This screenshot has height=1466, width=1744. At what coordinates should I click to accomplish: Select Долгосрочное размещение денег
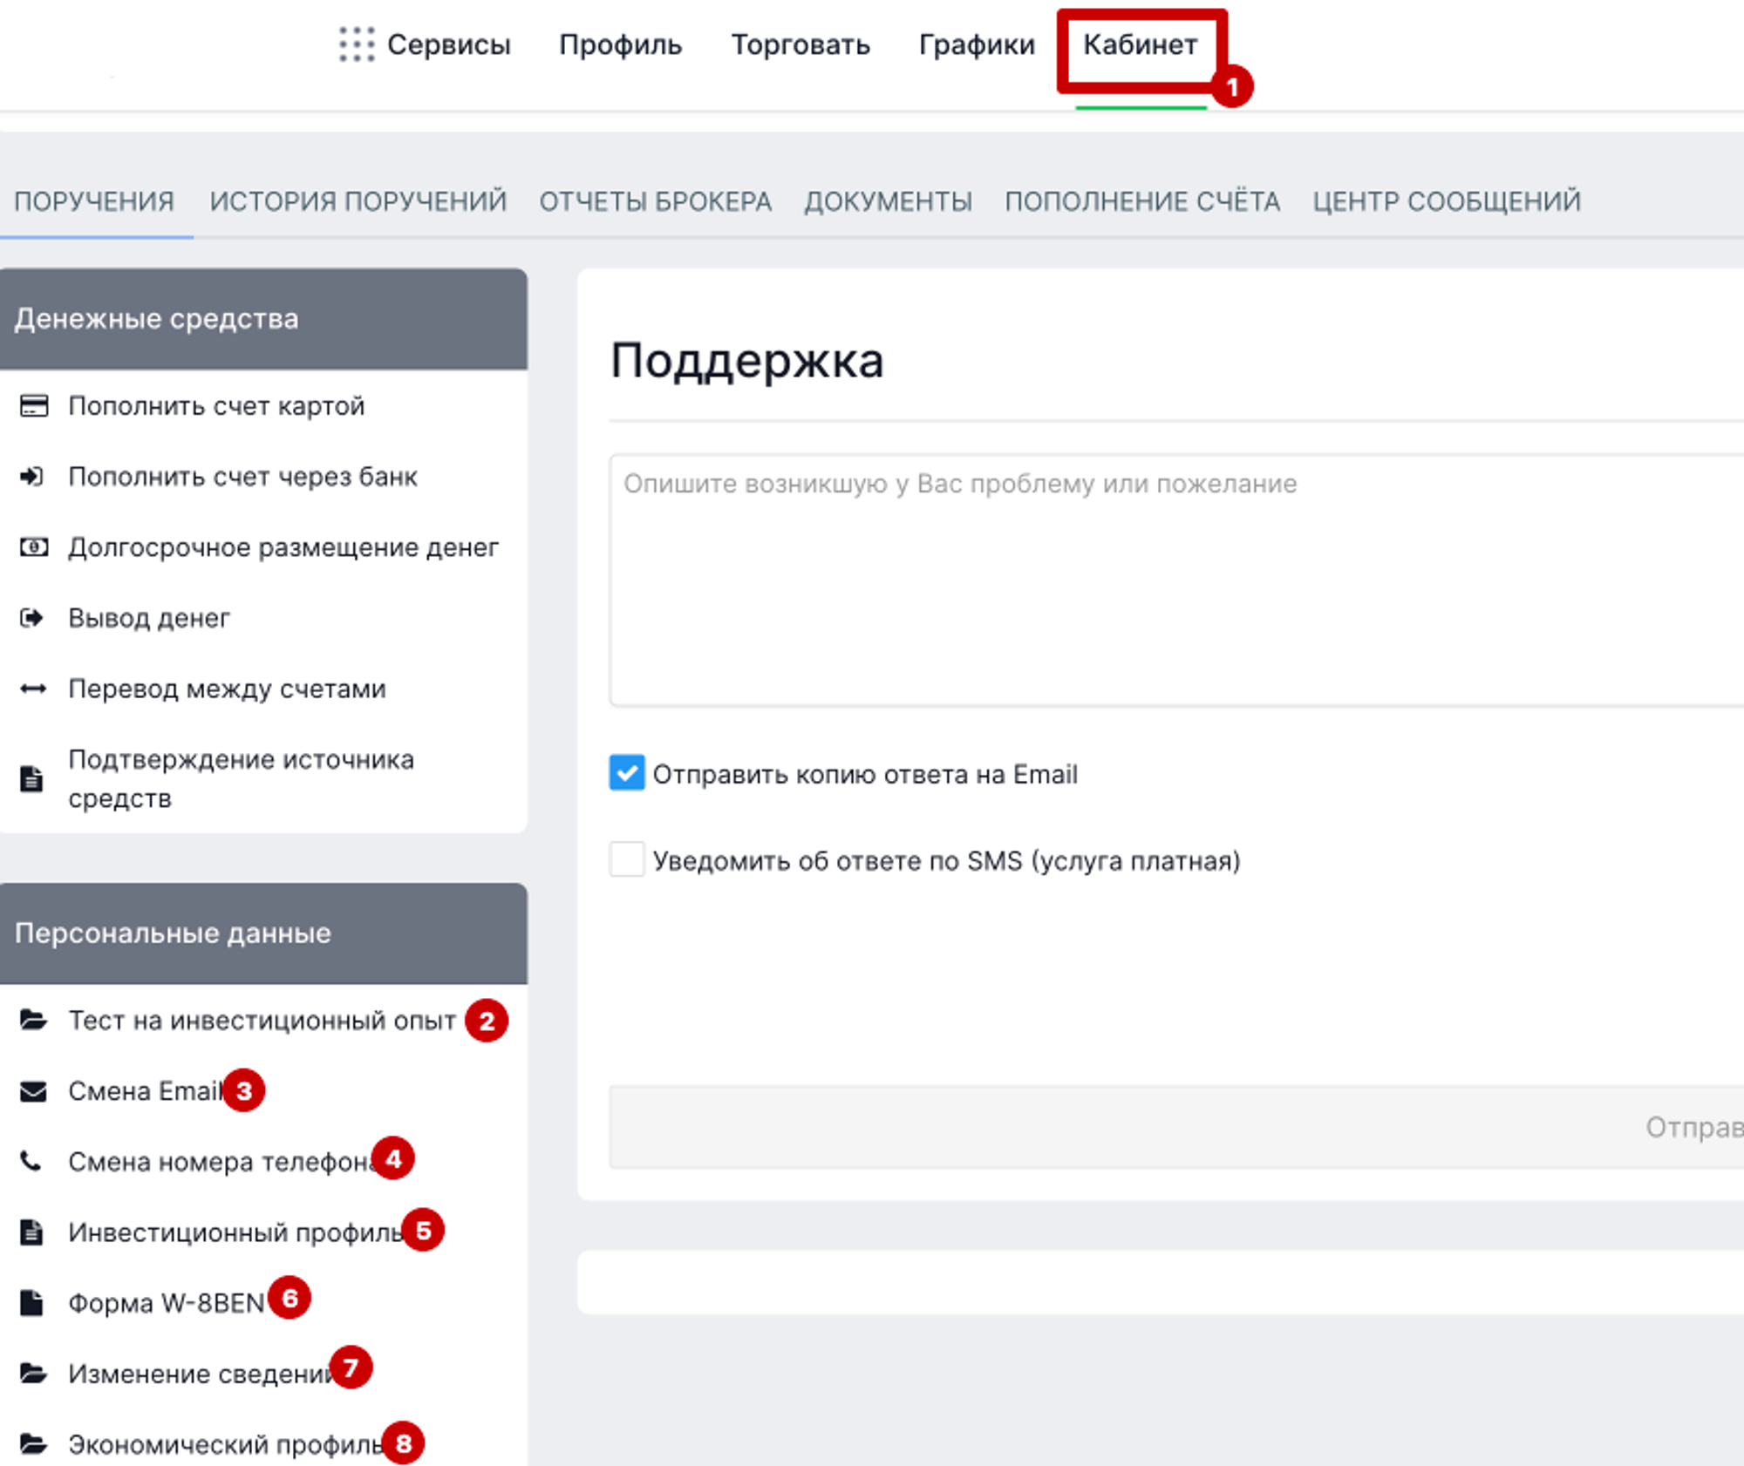pos(283,547)
